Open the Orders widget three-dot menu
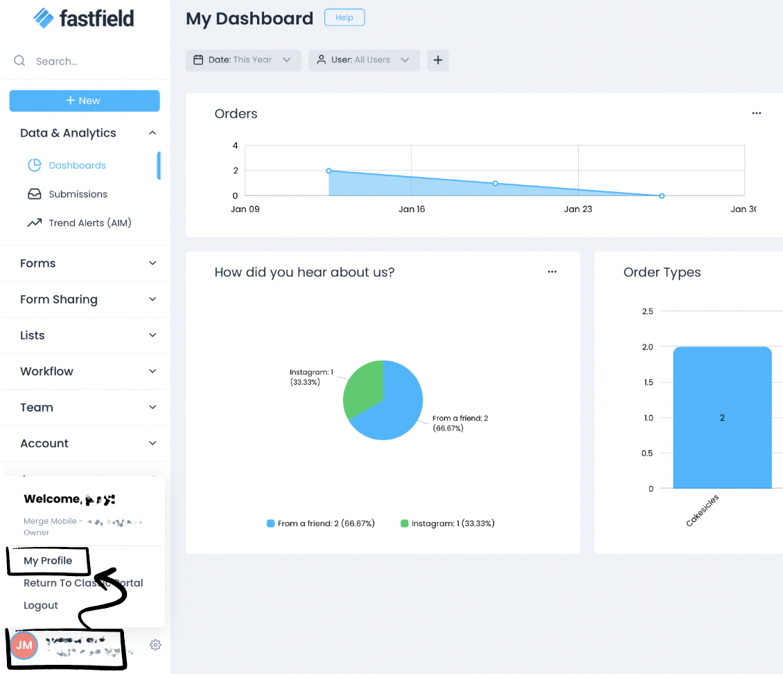783x678 pixels. (757, 114)
